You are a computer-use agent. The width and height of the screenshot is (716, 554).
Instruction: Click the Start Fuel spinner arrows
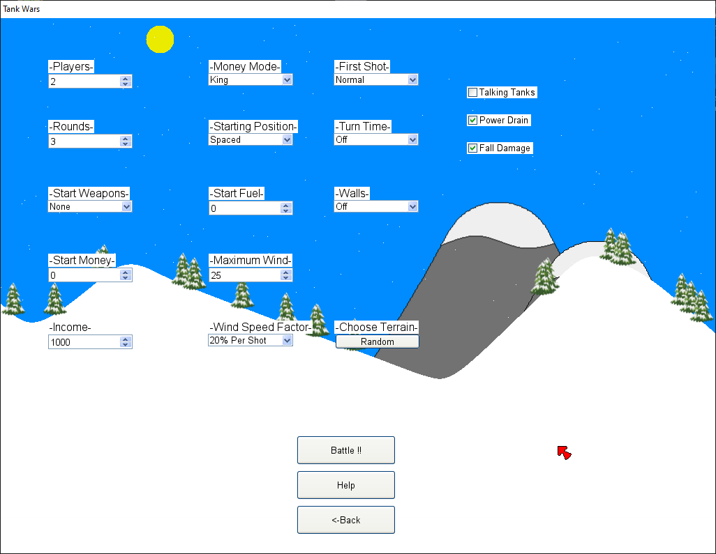[285, 208]
